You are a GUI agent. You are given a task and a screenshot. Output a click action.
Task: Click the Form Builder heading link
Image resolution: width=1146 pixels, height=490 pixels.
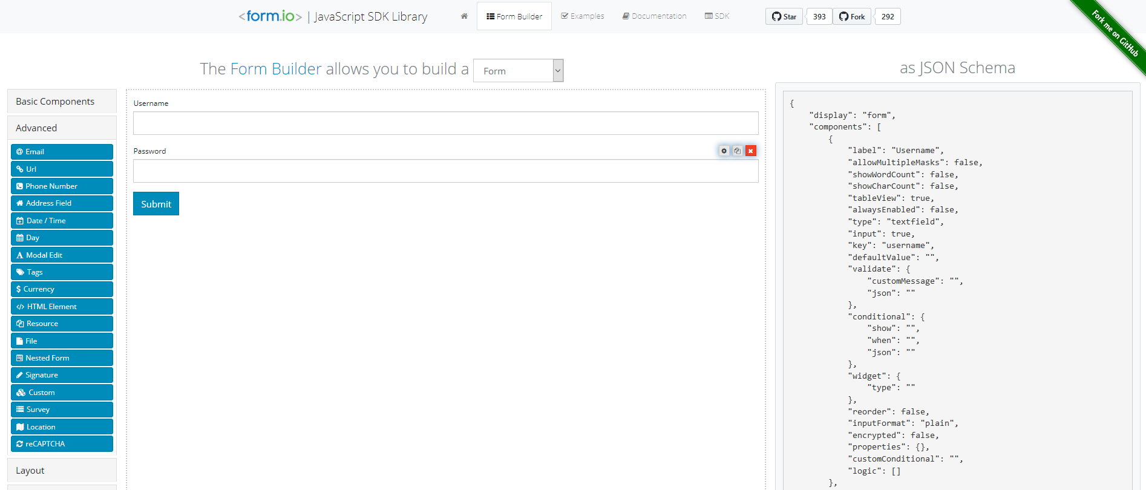tap(276, 69)
